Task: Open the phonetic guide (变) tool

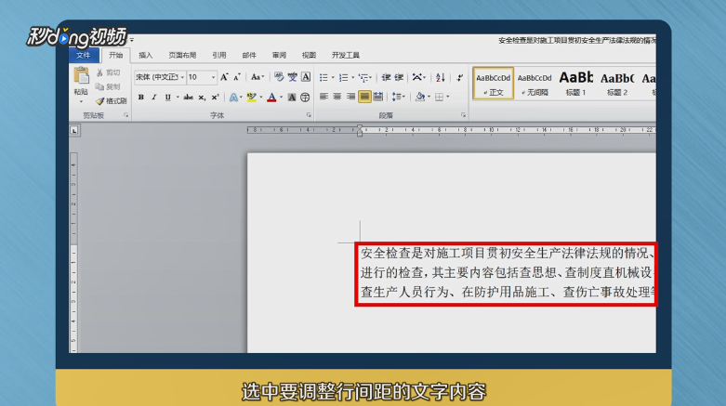Action: point(292,77)
